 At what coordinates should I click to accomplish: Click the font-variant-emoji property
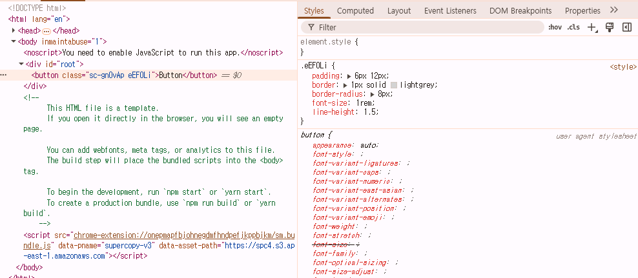[x=348, y=217]
